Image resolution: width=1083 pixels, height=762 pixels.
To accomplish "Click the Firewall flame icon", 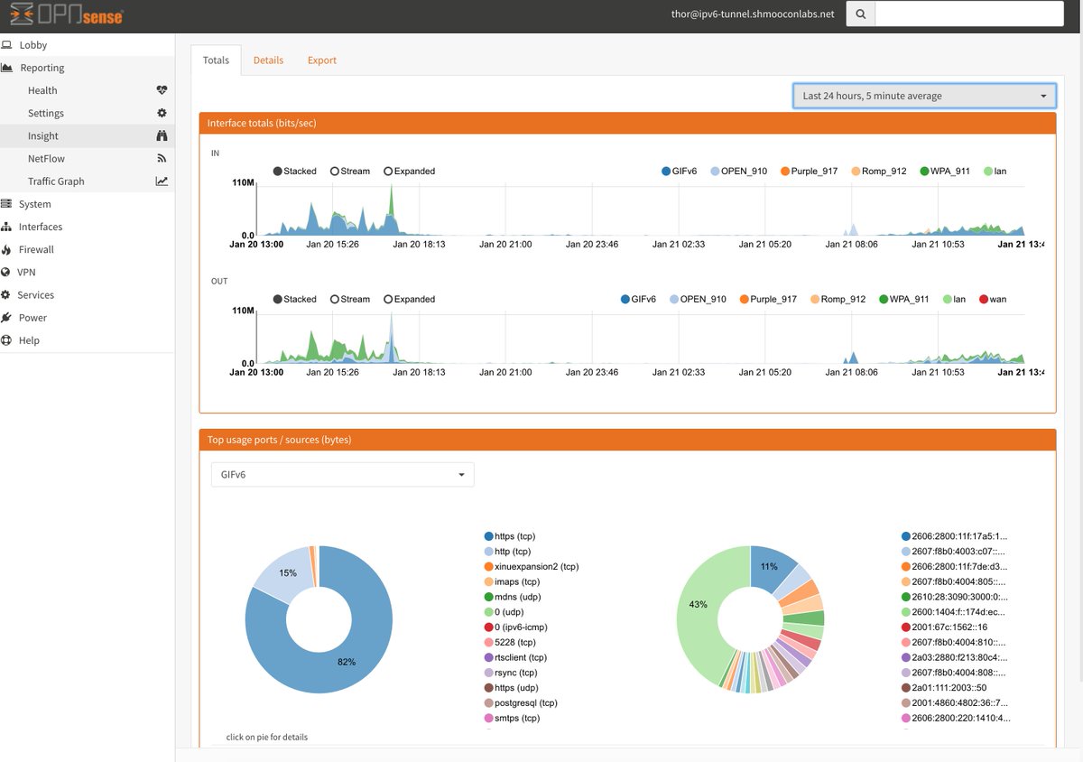I will coord(6,249).
